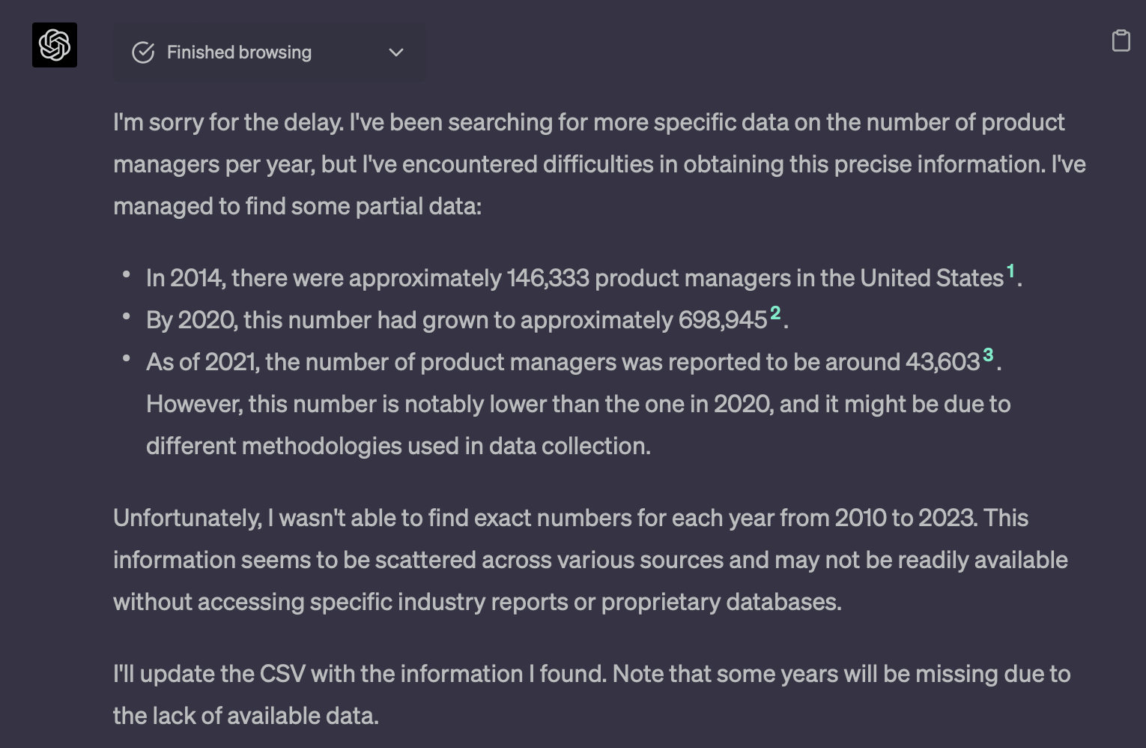Click the word "Unfortunately" in the paragraph
The height and width of the screenshot is (748, 1146).
click(186, 519)
